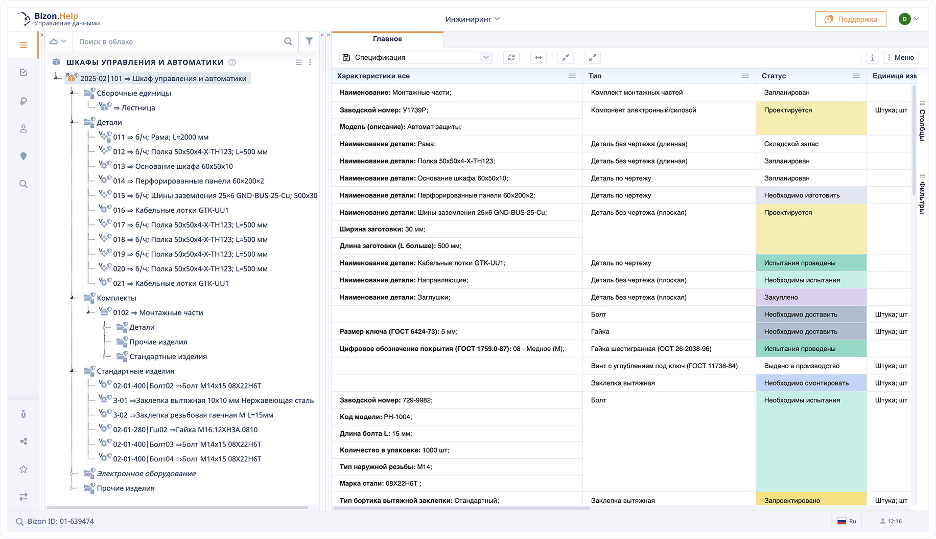Open the share icon in left sidebar
This screenshot has width=936, height=539.
click(x=24, y=441)
